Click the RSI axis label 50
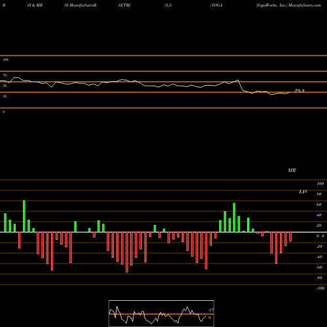 (x=5, y=86)
